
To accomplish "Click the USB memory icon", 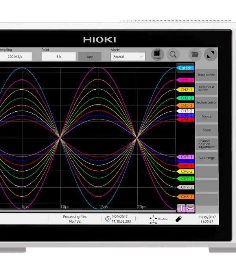I will 179,219.
